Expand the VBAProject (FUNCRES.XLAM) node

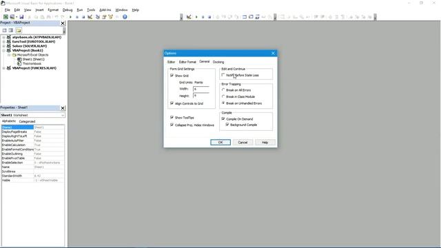point(3,68)
